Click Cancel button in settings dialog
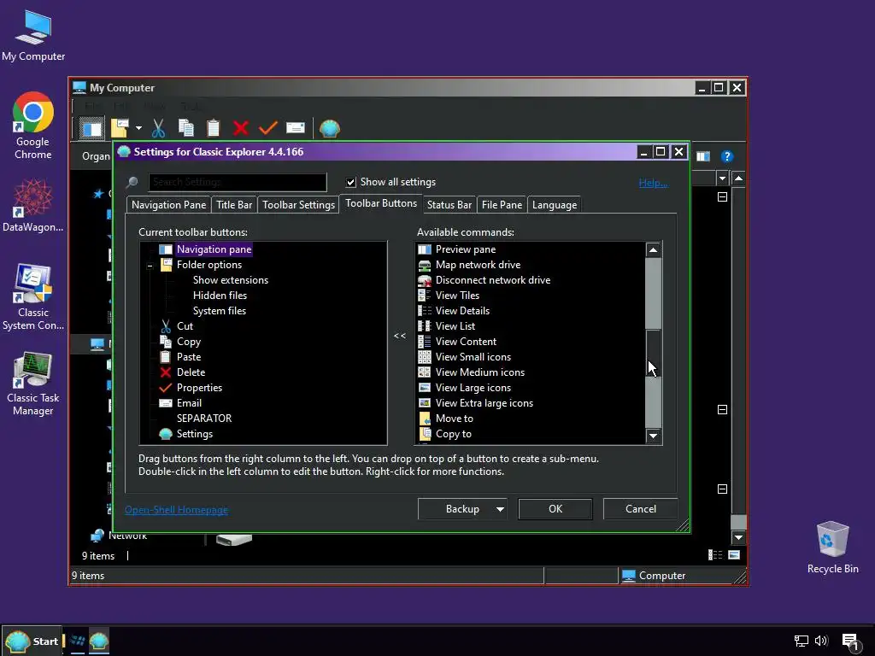 641,509
